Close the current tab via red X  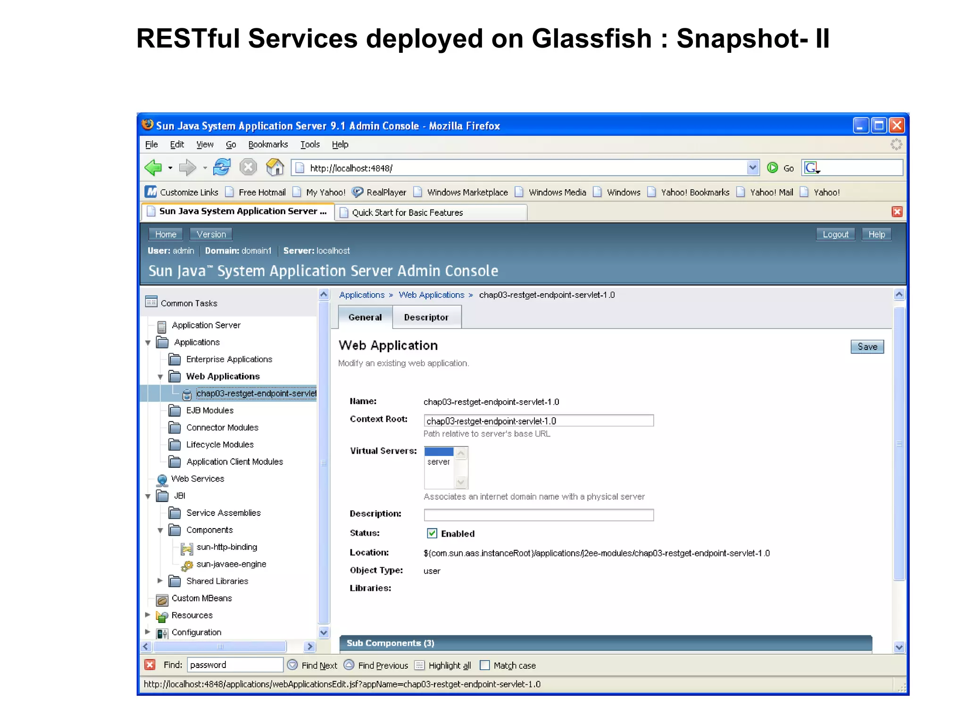897,211
